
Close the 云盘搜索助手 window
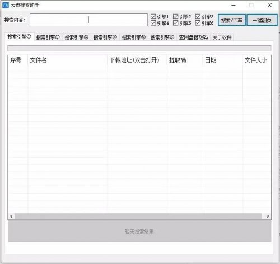point(269,5)
